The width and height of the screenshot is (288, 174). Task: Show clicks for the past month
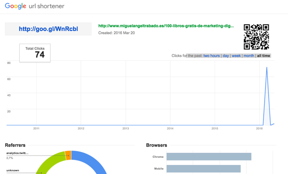point(249,56)
